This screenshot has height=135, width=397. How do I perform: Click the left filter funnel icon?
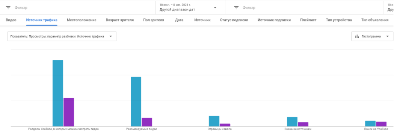click(8, 7)
